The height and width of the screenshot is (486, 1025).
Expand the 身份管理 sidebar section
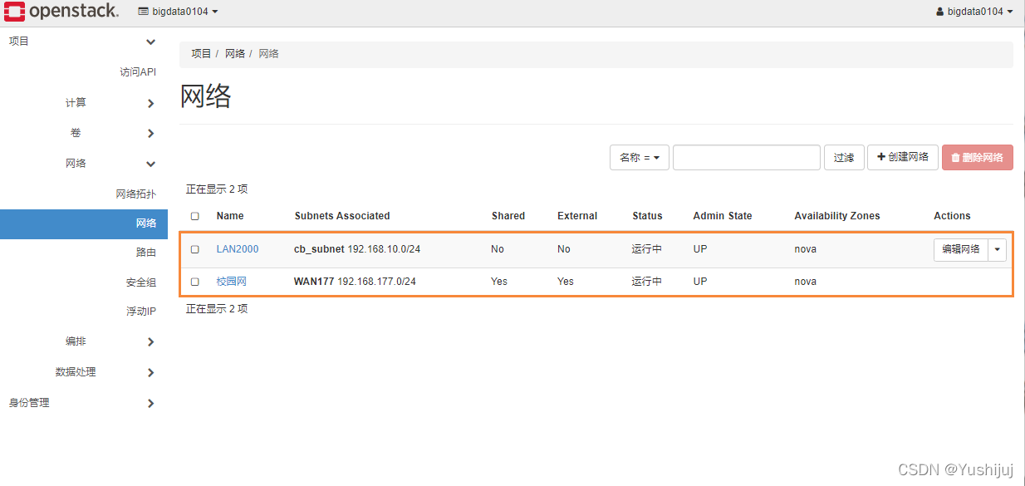[83, 403]
